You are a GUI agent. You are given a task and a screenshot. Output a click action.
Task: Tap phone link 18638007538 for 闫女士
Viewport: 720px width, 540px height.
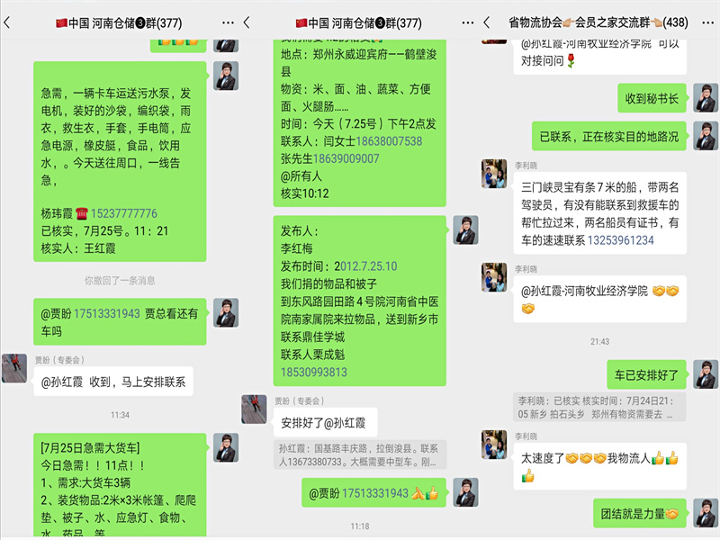[389, 141]
